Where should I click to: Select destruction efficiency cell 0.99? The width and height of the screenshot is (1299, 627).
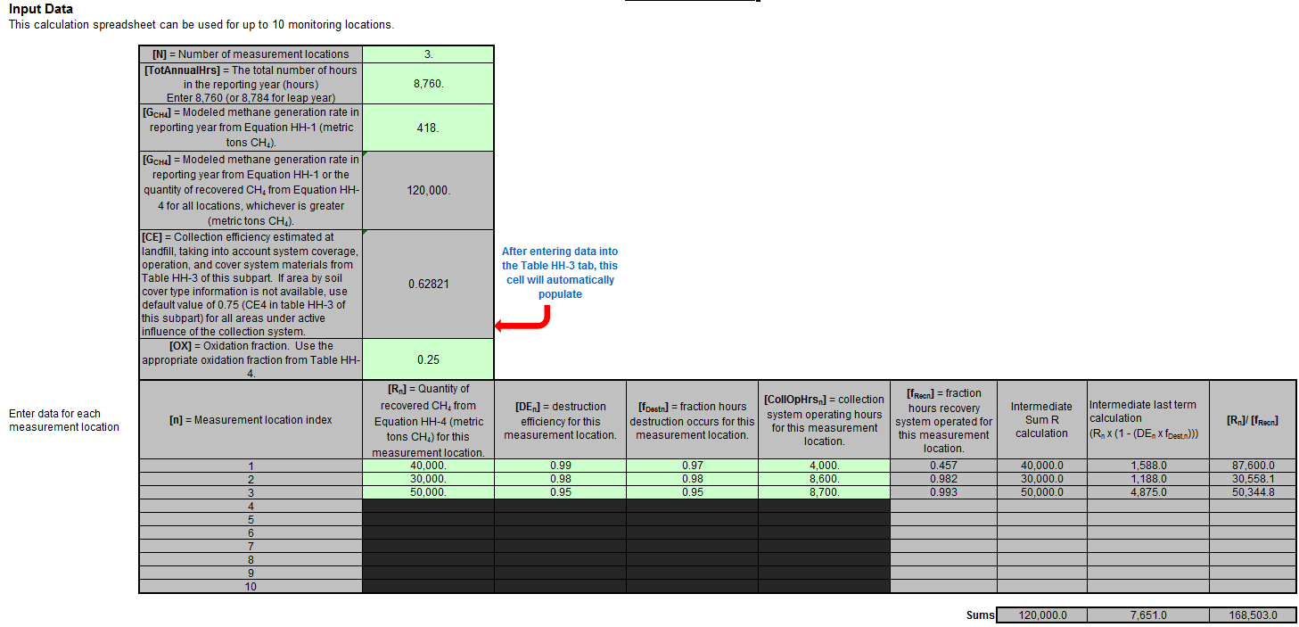coord(560,466)
